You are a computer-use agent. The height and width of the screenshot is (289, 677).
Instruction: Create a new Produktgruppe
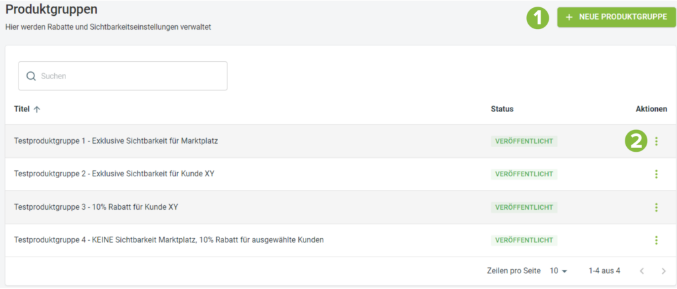pyautogui.click(x=616, y=17)
